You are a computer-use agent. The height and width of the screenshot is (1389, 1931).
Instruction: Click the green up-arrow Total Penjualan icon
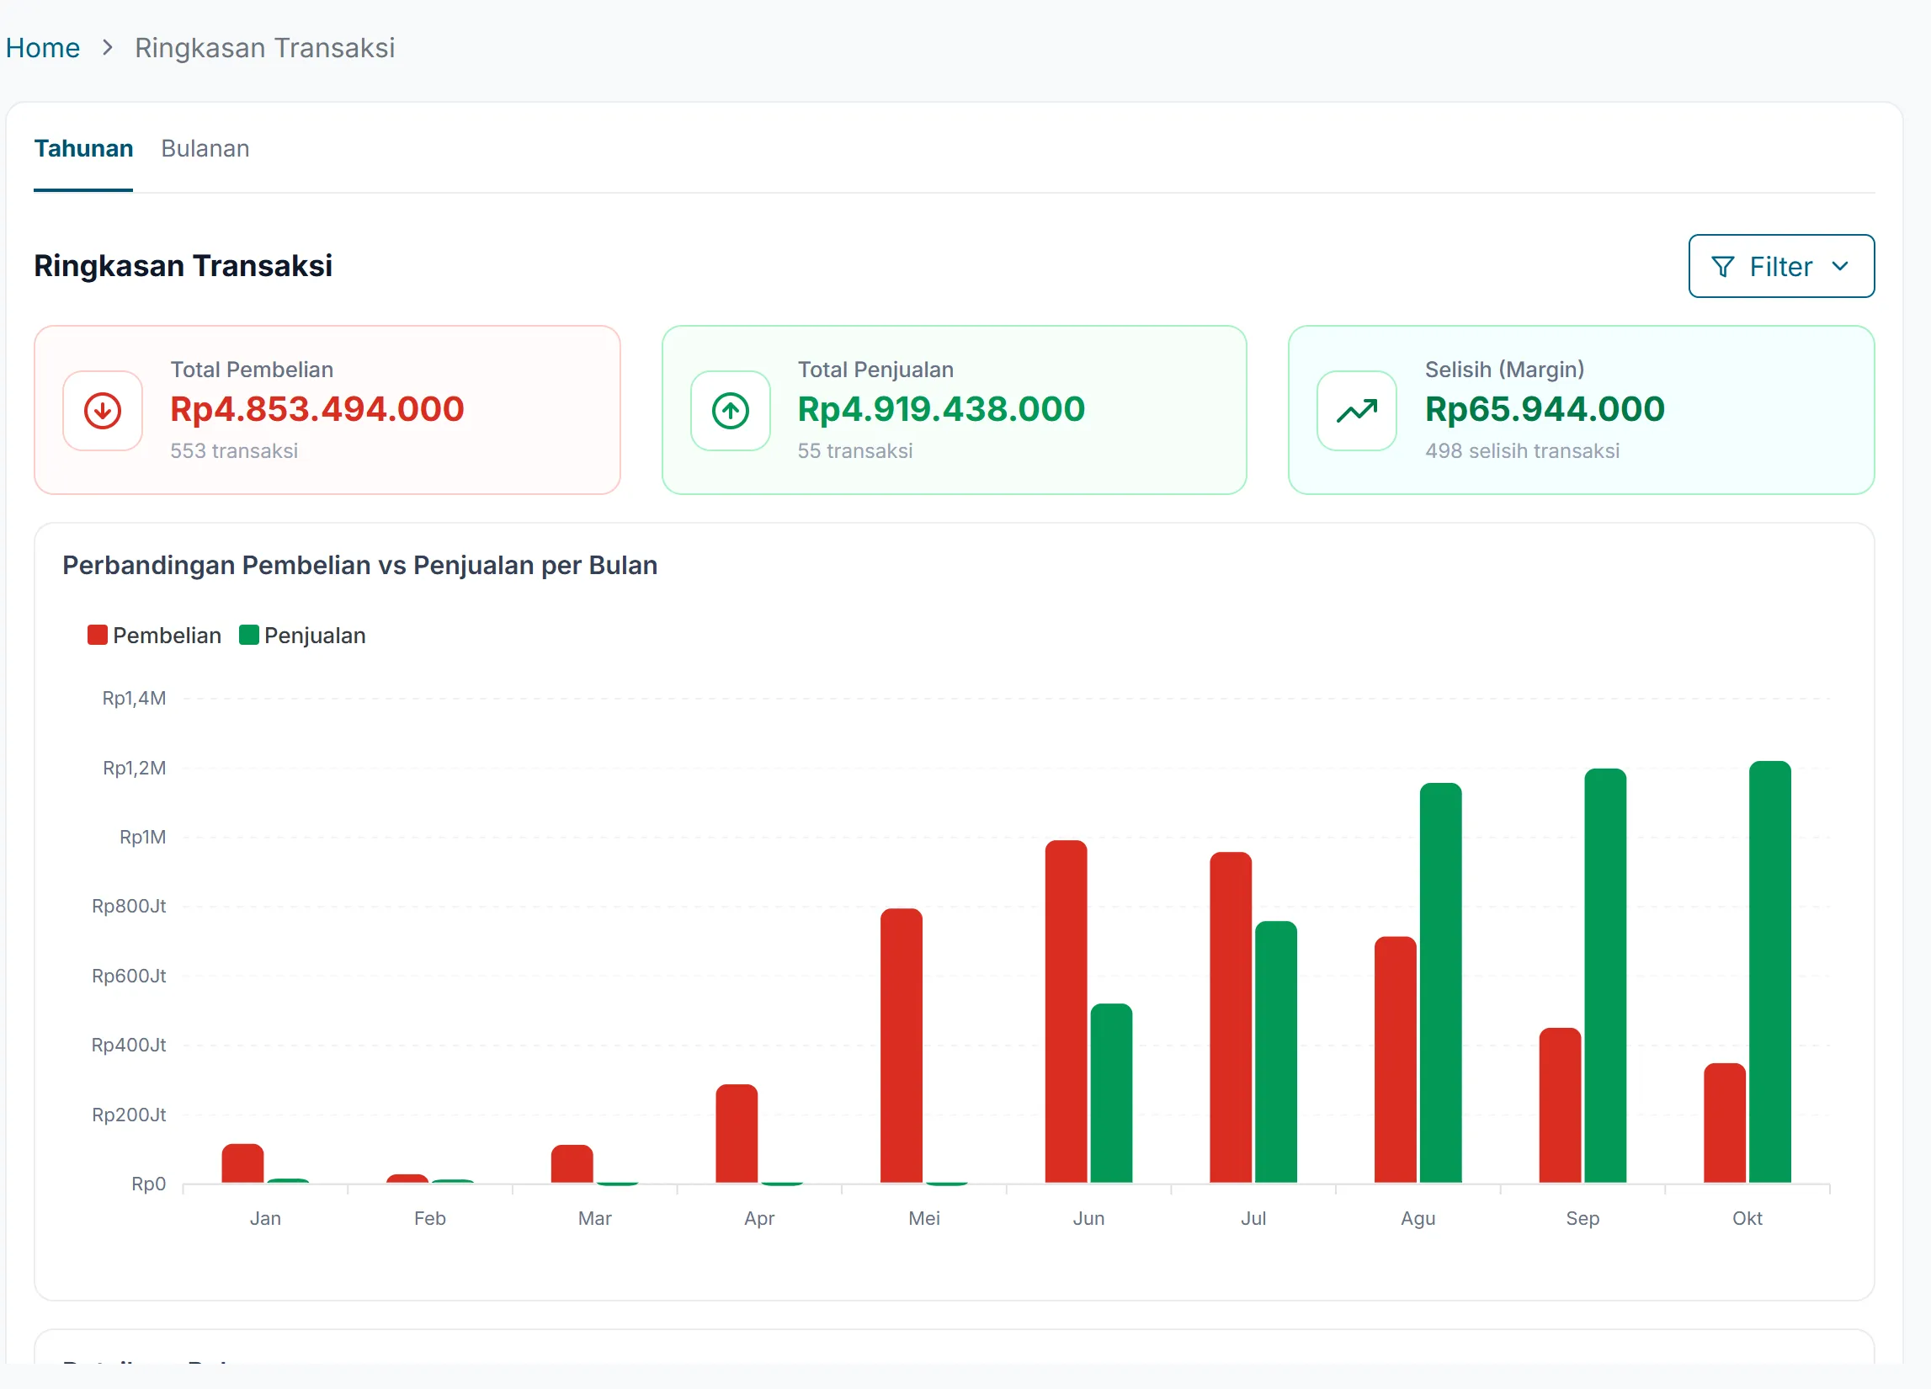tap(731, 411)
